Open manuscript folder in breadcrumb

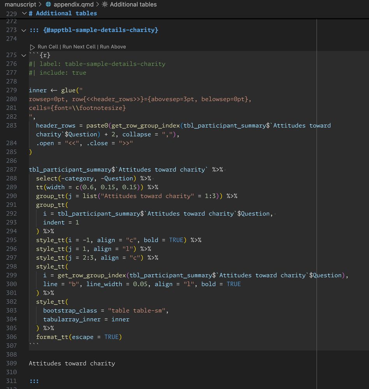tap(20, 4)
